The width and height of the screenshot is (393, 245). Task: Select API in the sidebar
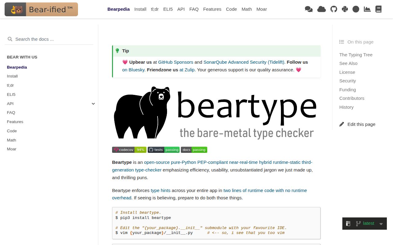[10, 104]
